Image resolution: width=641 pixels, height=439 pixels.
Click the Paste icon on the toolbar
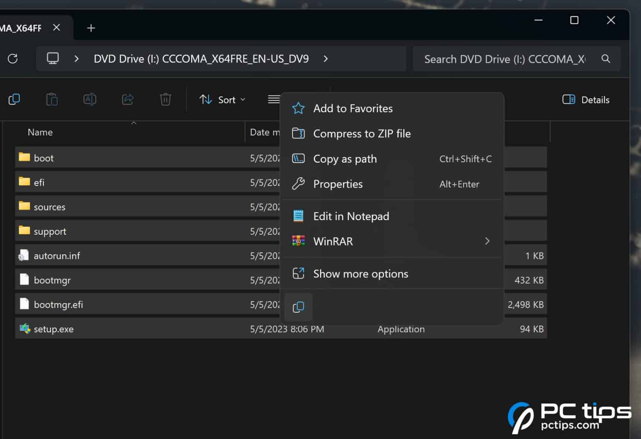point(52,99)
